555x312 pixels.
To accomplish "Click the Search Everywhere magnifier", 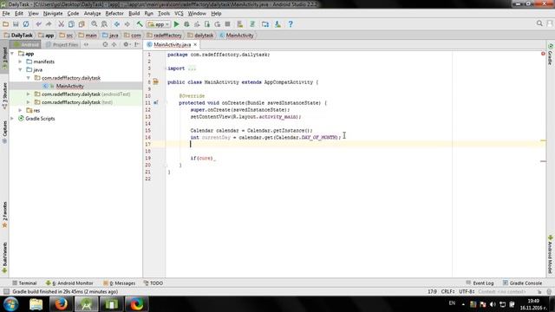I will [x=539, y=23].
